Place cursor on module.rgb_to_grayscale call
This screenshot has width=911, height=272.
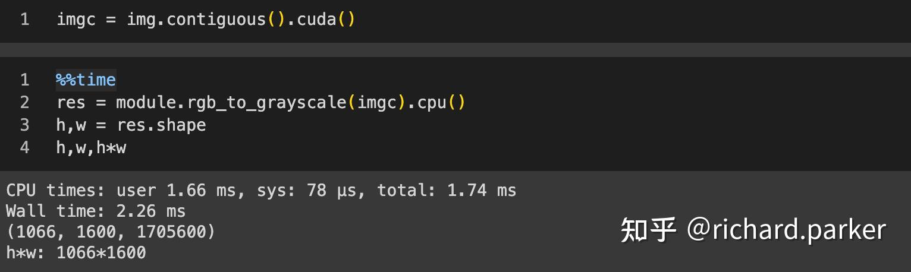[x=231, y=102]
